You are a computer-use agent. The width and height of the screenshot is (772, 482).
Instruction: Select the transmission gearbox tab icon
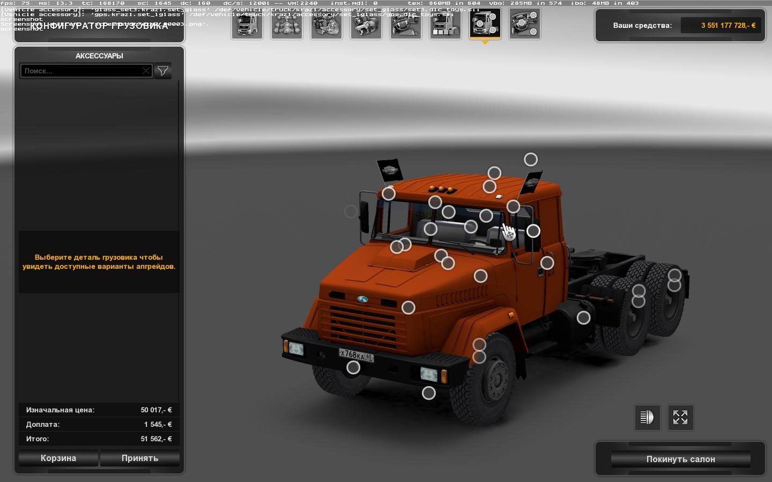366,24
